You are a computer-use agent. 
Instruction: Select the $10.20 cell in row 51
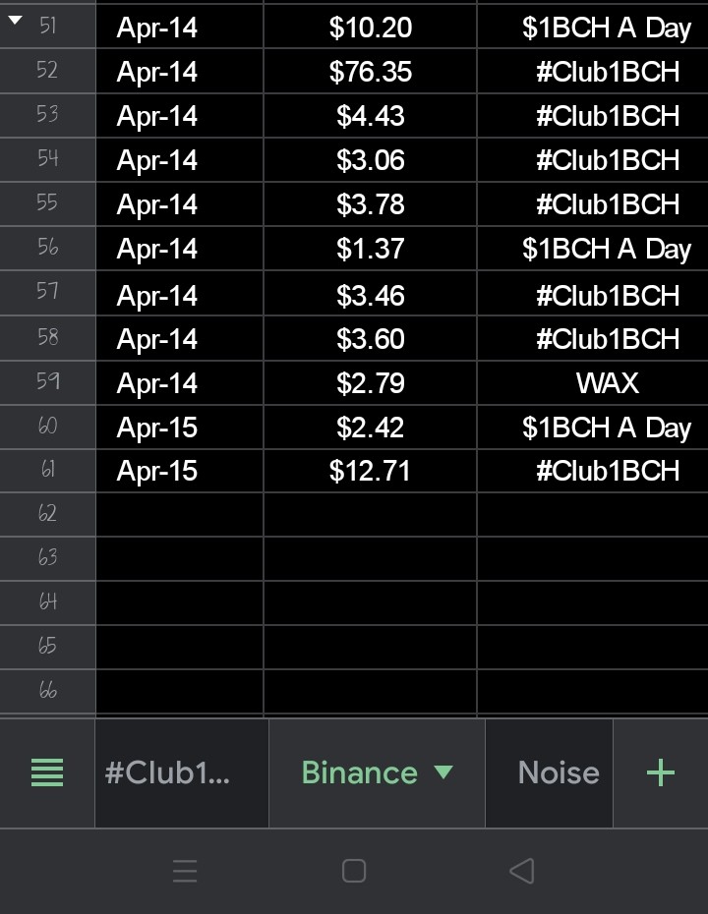(371, 27)
